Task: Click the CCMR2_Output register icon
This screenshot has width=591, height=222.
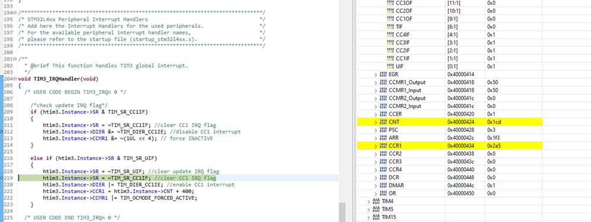Action: [383, 98]
